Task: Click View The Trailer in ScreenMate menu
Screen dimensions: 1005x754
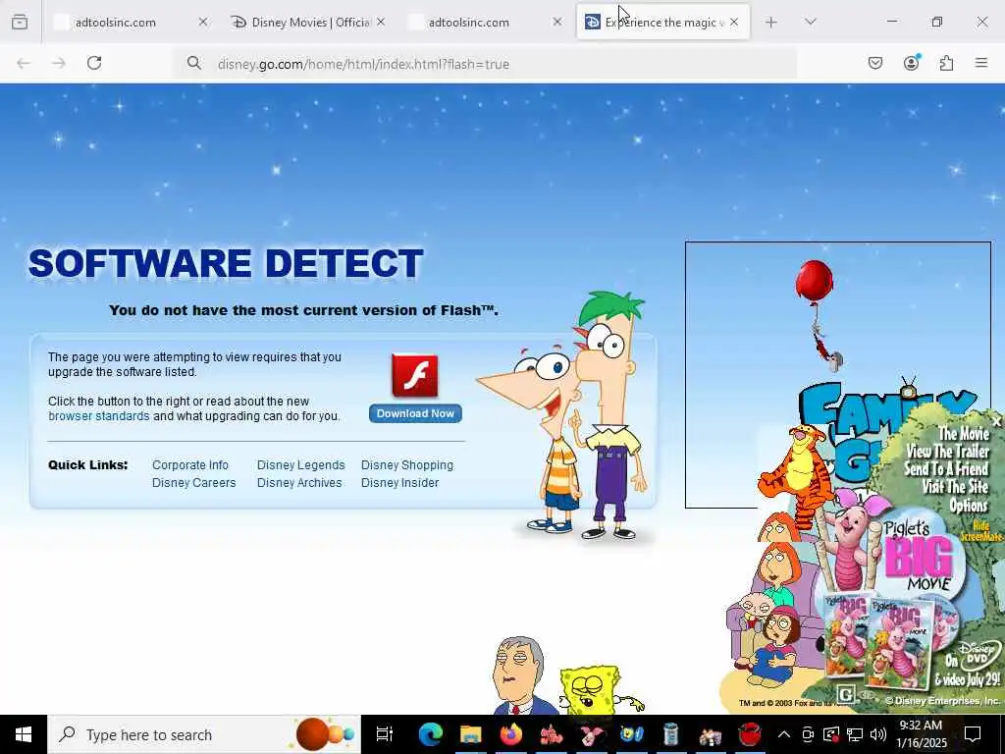Action: click(x=948, y=452)
